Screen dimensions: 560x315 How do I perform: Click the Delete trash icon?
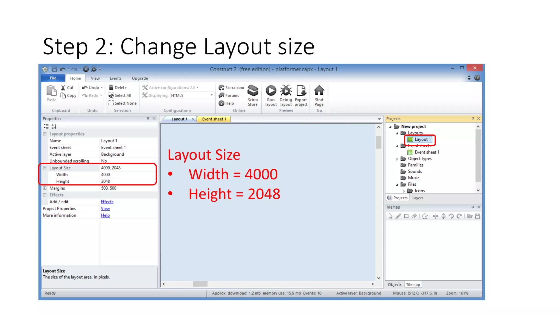pos(111,87)
